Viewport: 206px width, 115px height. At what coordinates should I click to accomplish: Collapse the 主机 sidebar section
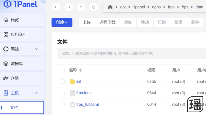pyautogui.click(x=36, y=93)
